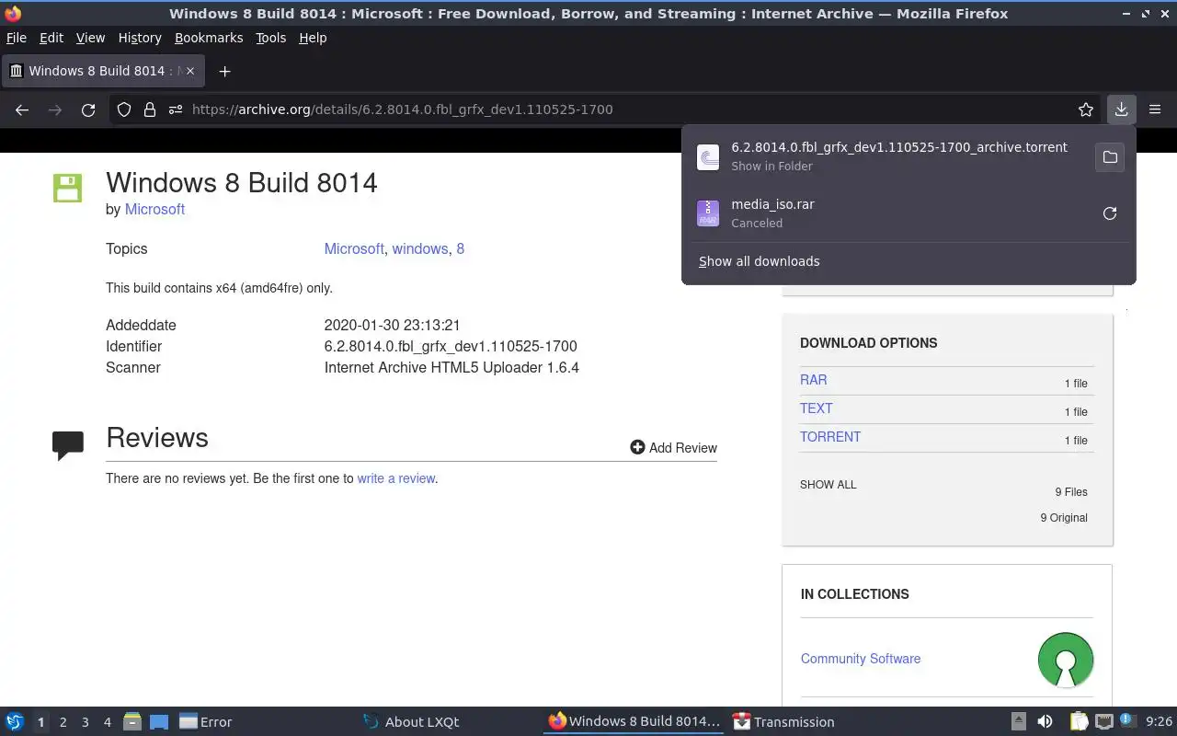Viewport: 1177px width, 736px height.
Task: Click the 8 topic link
Action: click(x=461, y=249)
